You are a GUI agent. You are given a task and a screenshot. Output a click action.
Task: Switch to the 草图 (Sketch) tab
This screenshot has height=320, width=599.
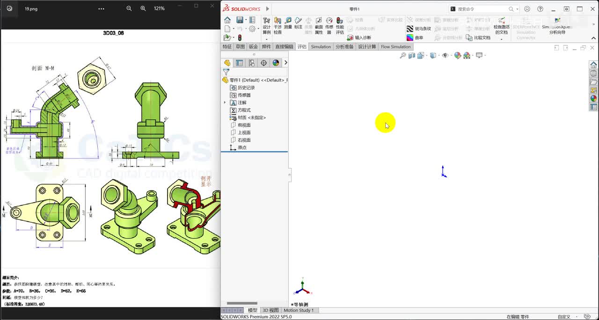(240, 47)
